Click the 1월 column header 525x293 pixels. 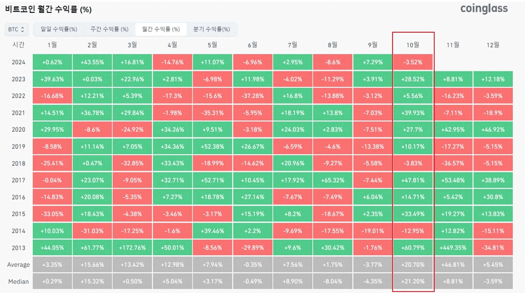coord(52,45)
